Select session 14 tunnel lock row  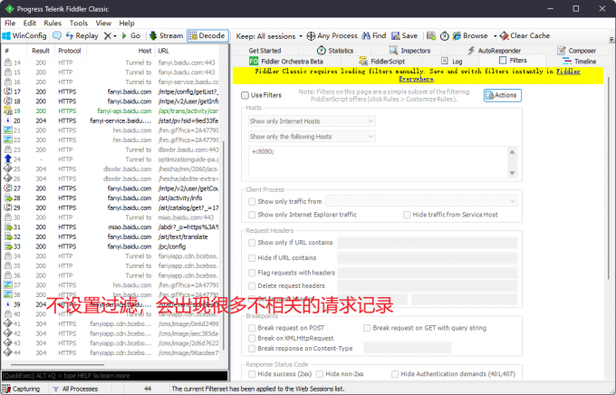111,63
